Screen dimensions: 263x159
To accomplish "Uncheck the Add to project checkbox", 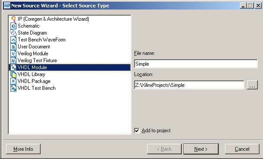I will coord(137,130).
